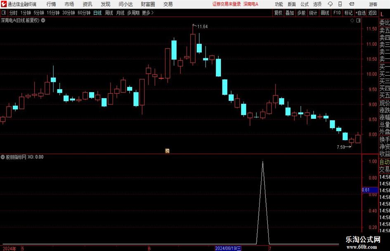Click the 返回 back button
The height and width of the screenshot is (251, 390).
(x=372, y=13)
